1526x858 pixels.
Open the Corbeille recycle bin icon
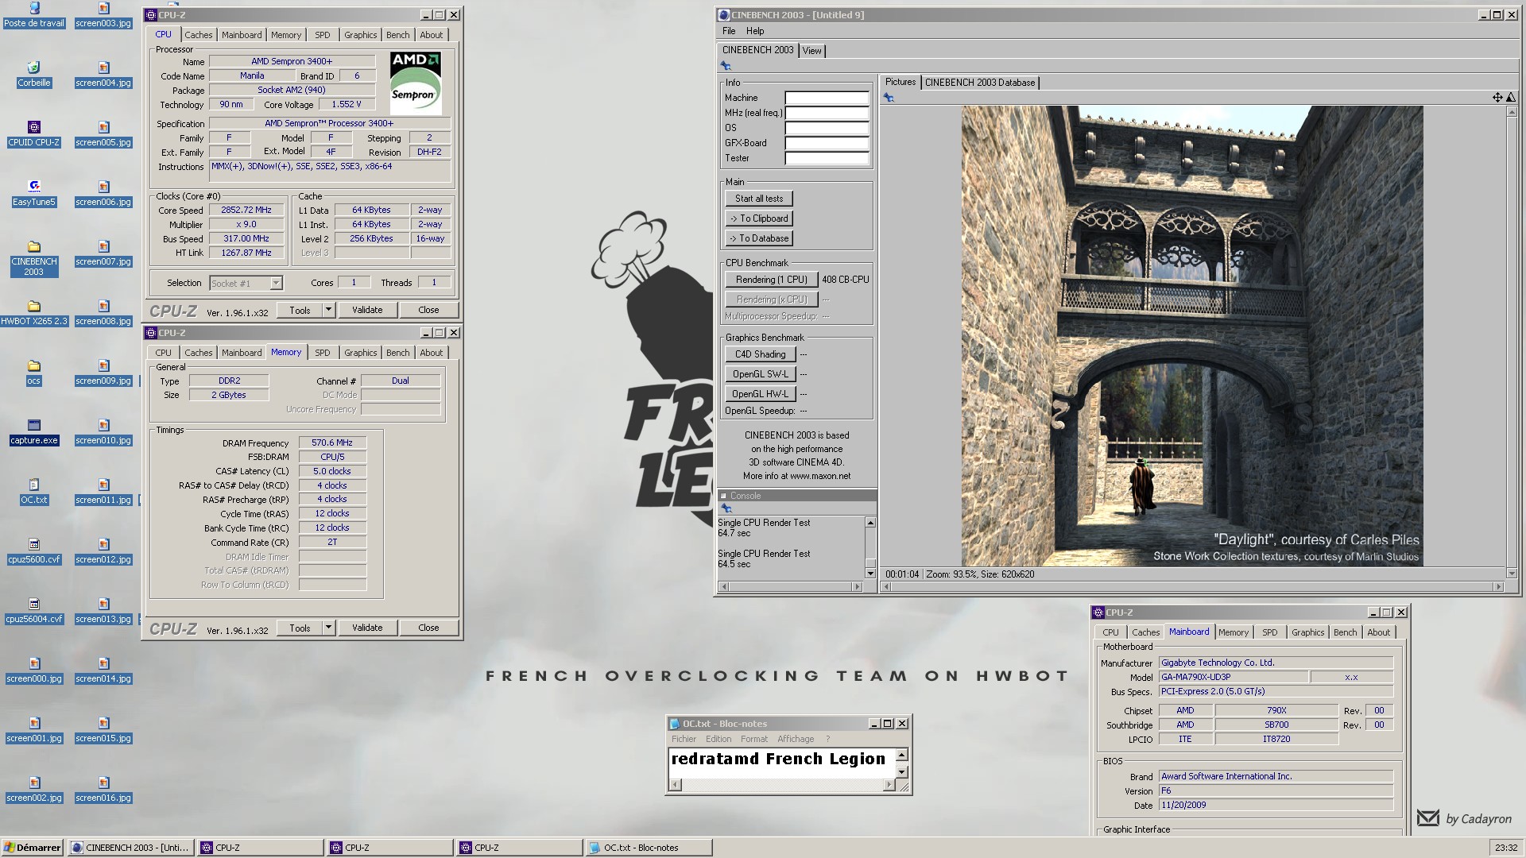(34, 75)
